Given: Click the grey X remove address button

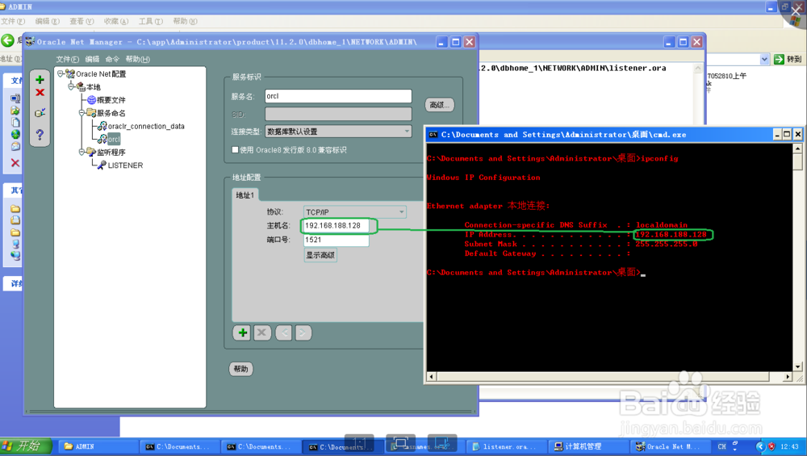Looking at the screenshot, I should [261, 333].
